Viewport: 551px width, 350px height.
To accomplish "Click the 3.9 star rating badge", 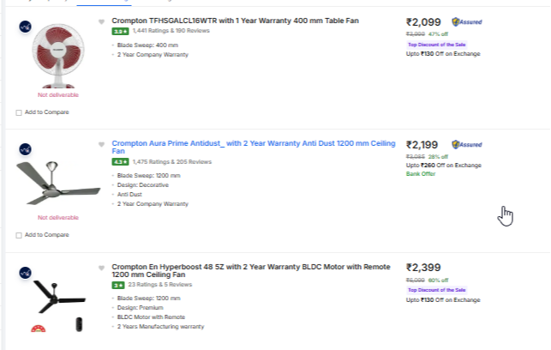I will [120, 31].
